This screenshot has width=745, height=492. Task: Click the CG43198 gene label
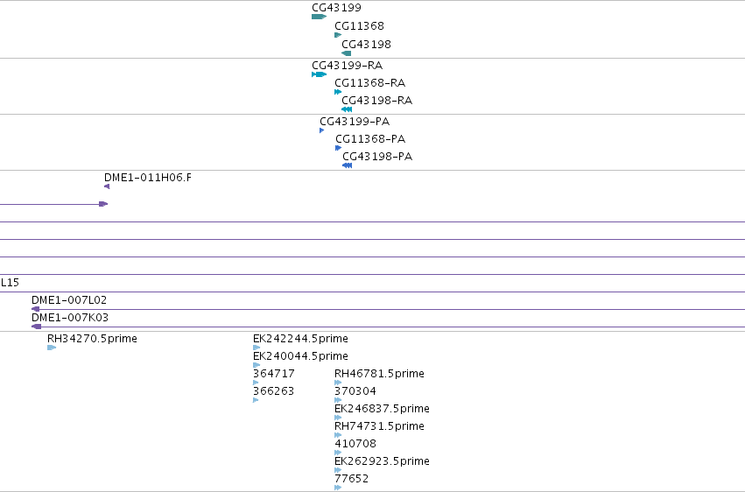366,45
